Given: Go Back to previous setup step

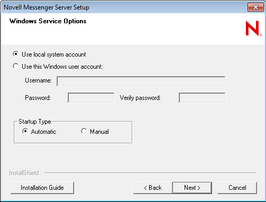Looking at the screenshot, I should [153, 188].
